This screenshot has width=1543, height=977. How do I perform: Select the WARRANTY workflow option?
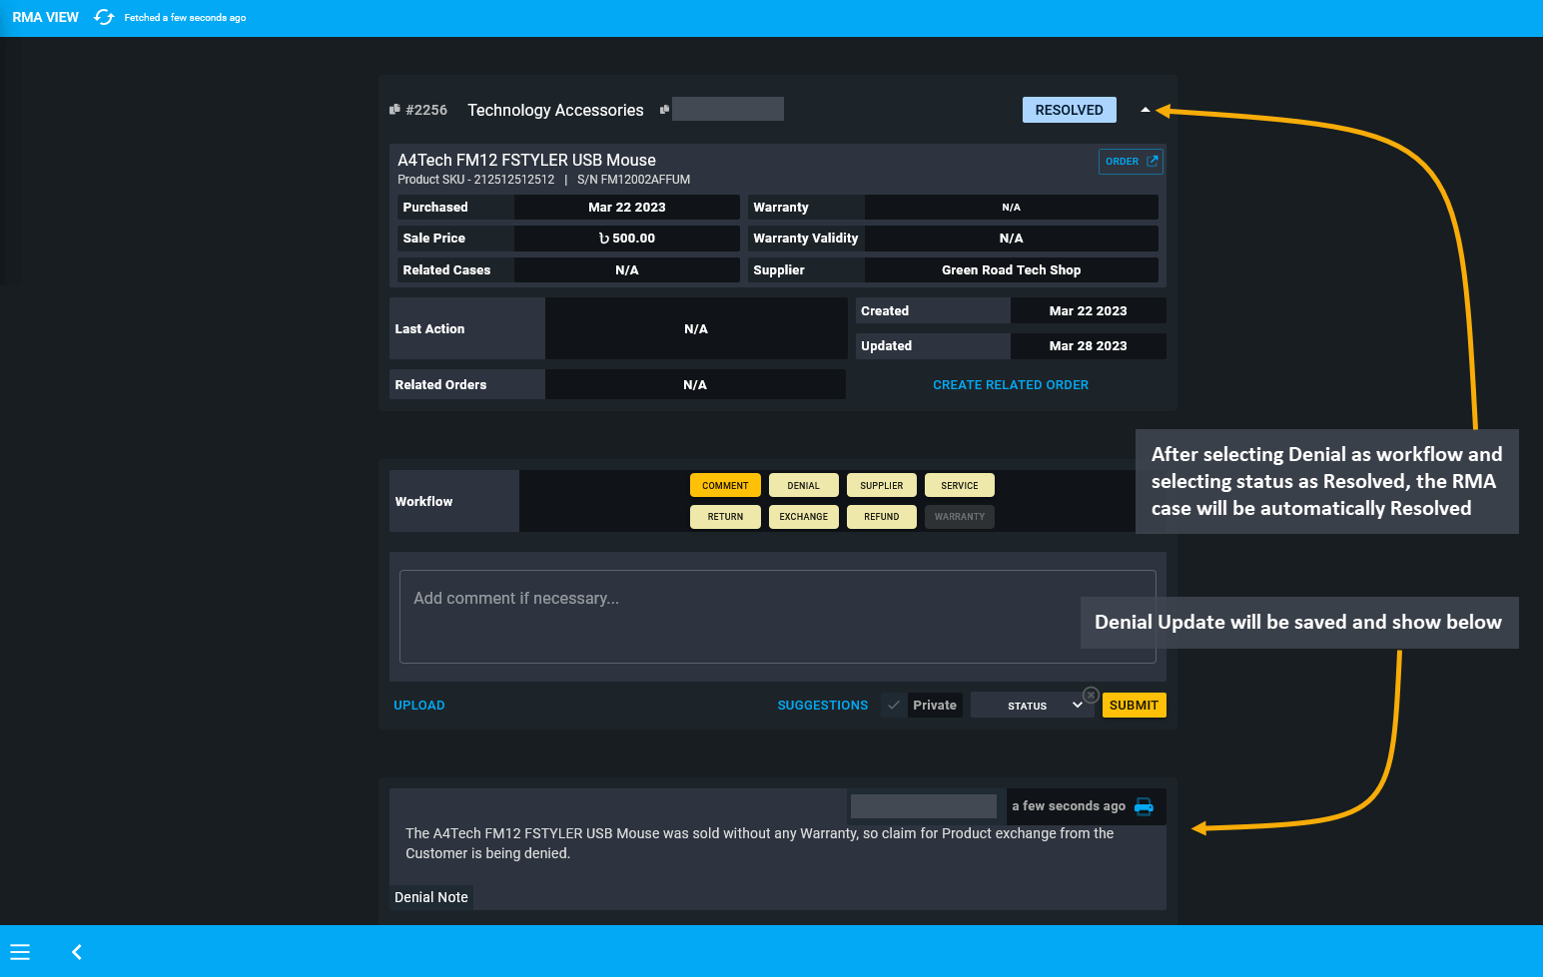959,516
